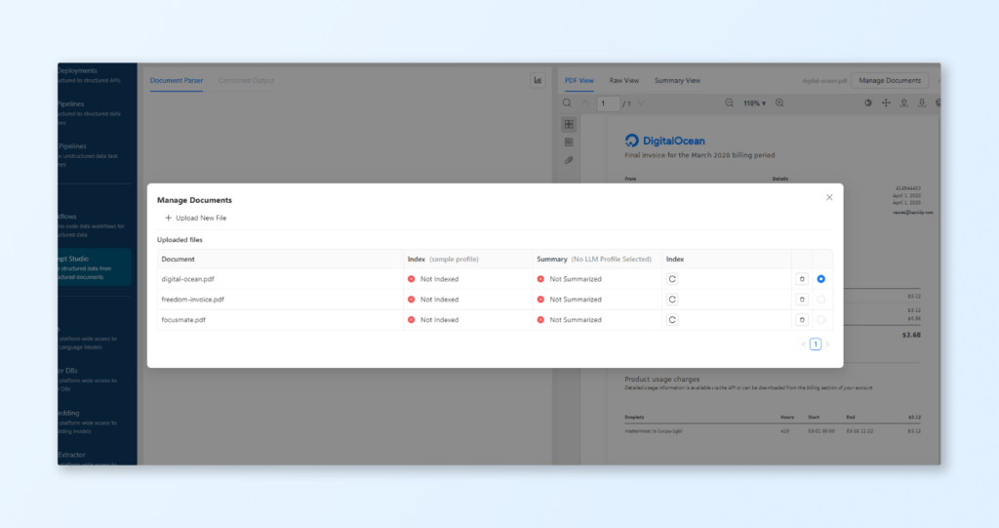Viewport: 999px width, 528px height.
Task: Open the Summary View tab
Action: point(677,80)
